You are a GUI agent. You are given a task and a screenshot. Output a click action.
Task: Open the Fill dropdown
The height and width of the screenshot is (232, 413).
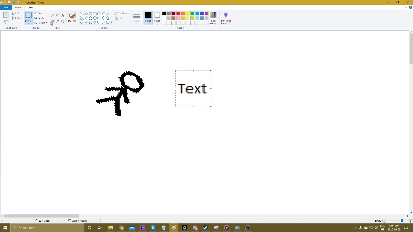click(119, 18)
